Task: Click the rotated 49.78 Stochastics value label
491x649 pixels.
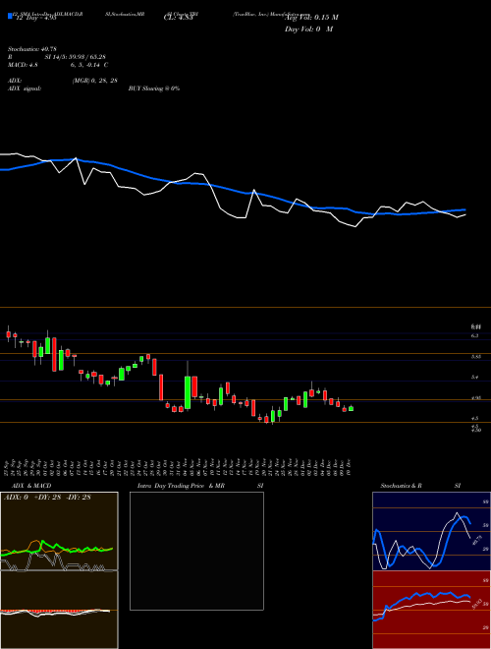Action: point(477,539)
